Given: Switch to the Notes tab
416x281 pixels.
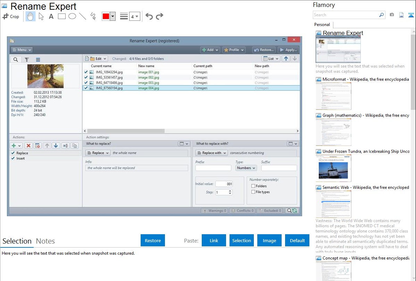Looking at the screenshot, I should [45, 241].
